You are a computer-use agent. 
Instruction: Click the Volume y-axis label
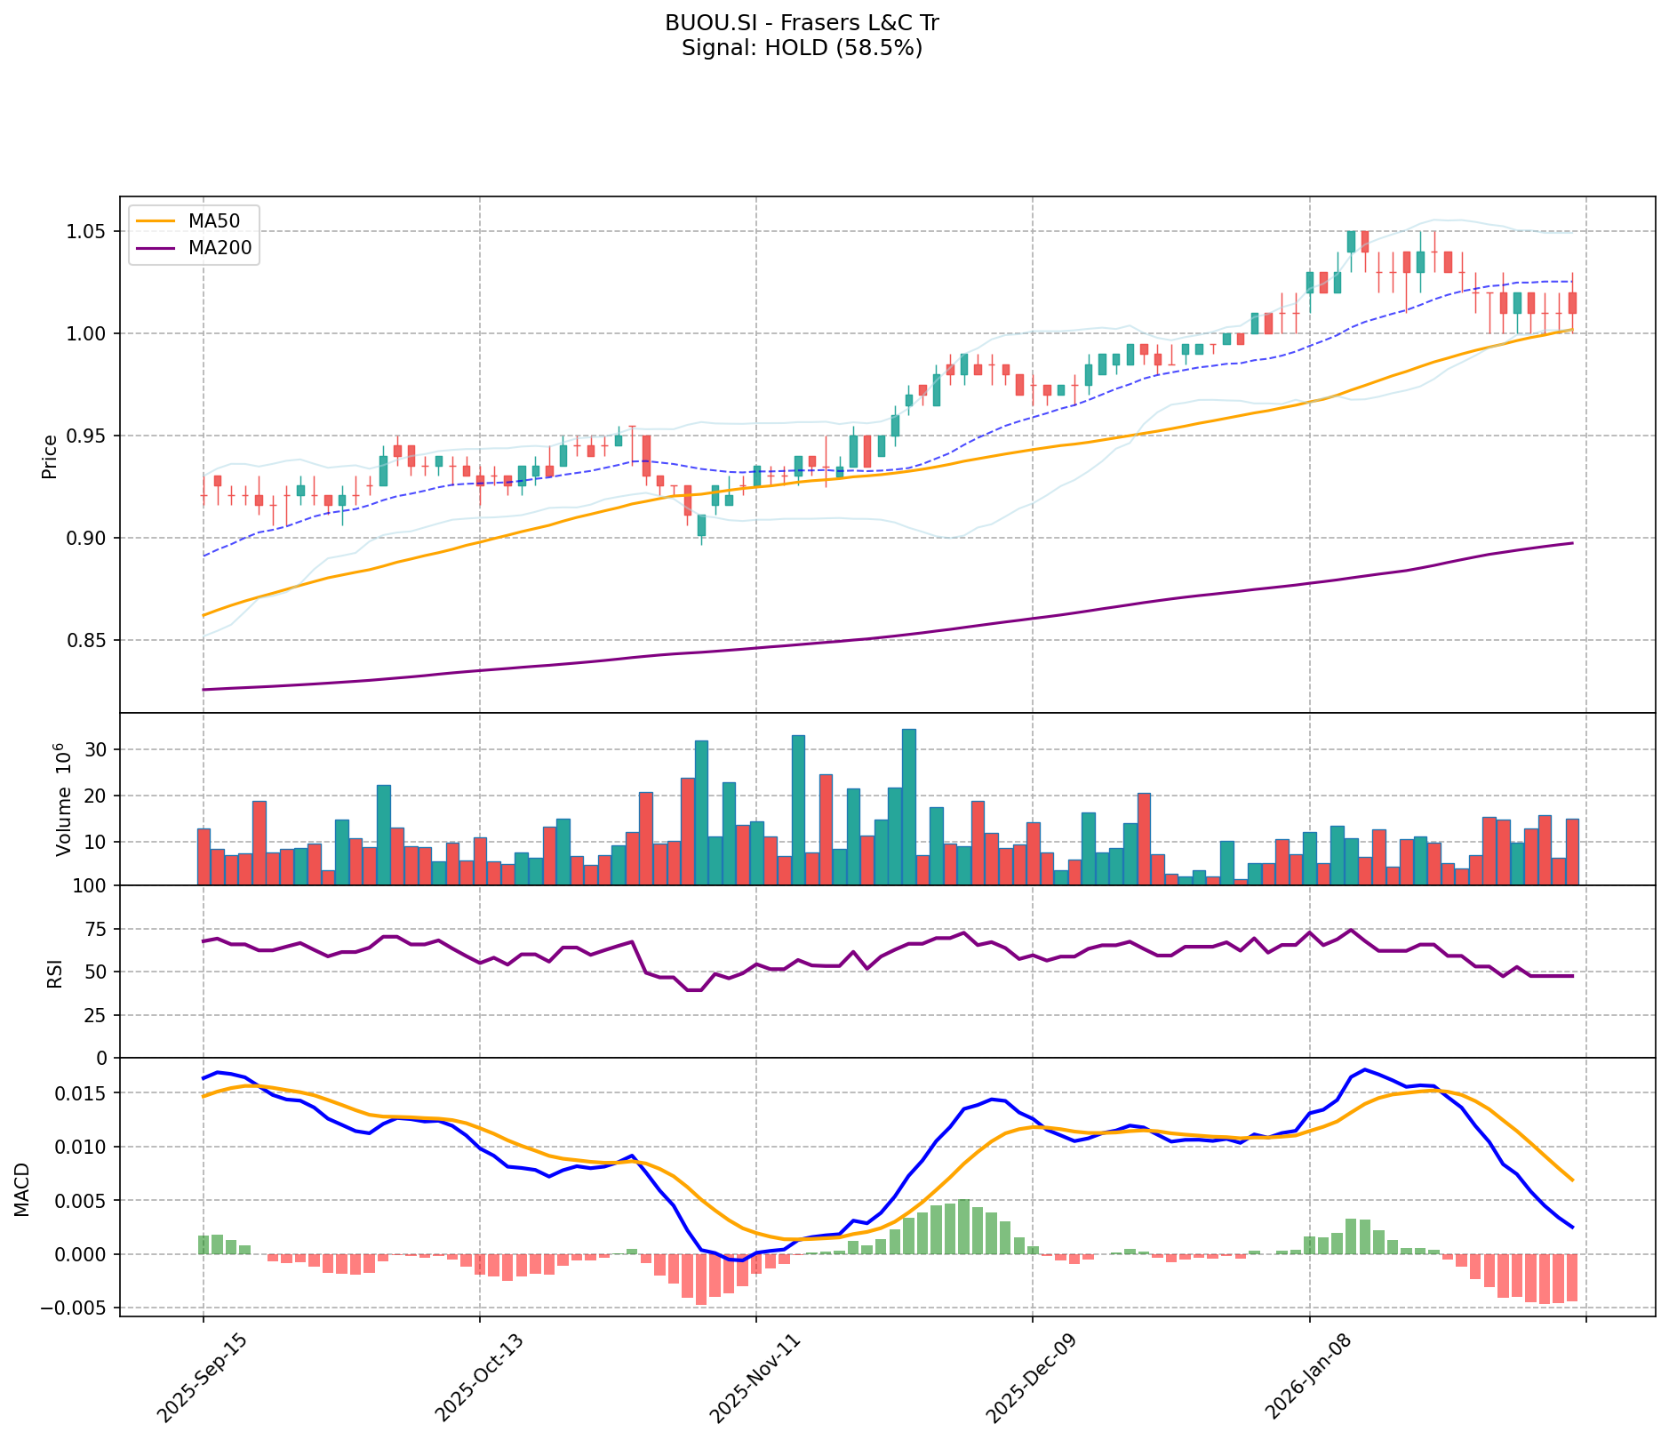(x=63, y=799)
